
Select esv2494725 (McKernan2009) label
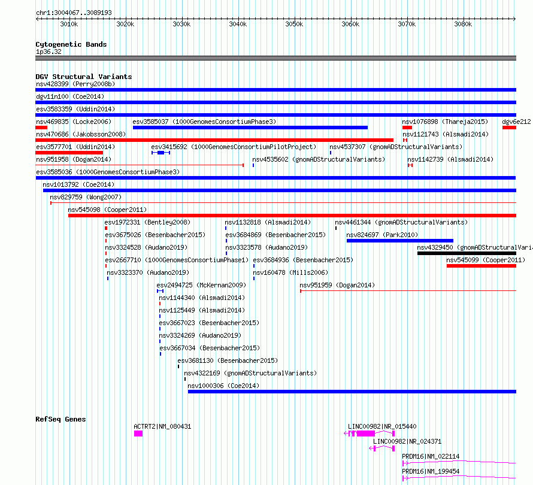pyautogui.click(x=201, y=285)
